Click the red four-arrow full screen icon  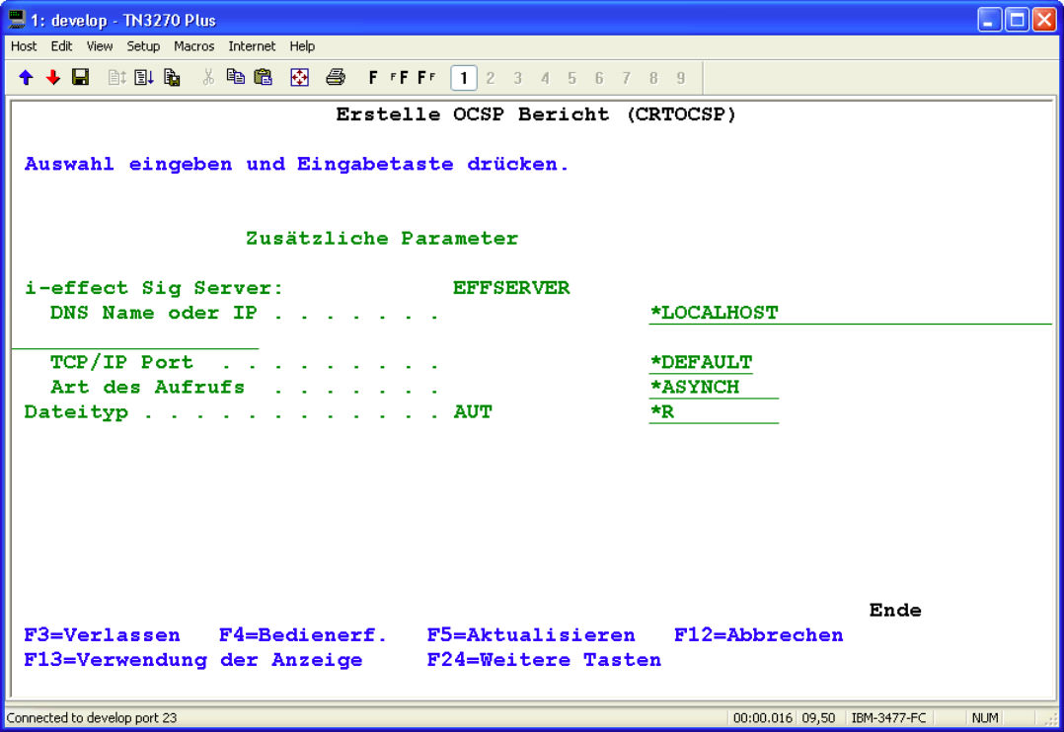[x=299, y=77]
